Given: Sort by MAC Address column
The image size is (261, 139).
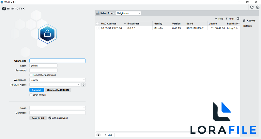Looking at the screenshot, I should tap(113, 23).
